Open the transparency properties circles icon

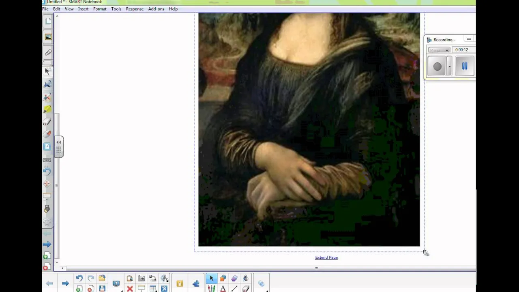(261, 283)
